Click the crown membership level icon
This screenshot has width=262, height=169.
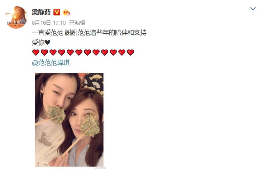[x=66, y=12]
